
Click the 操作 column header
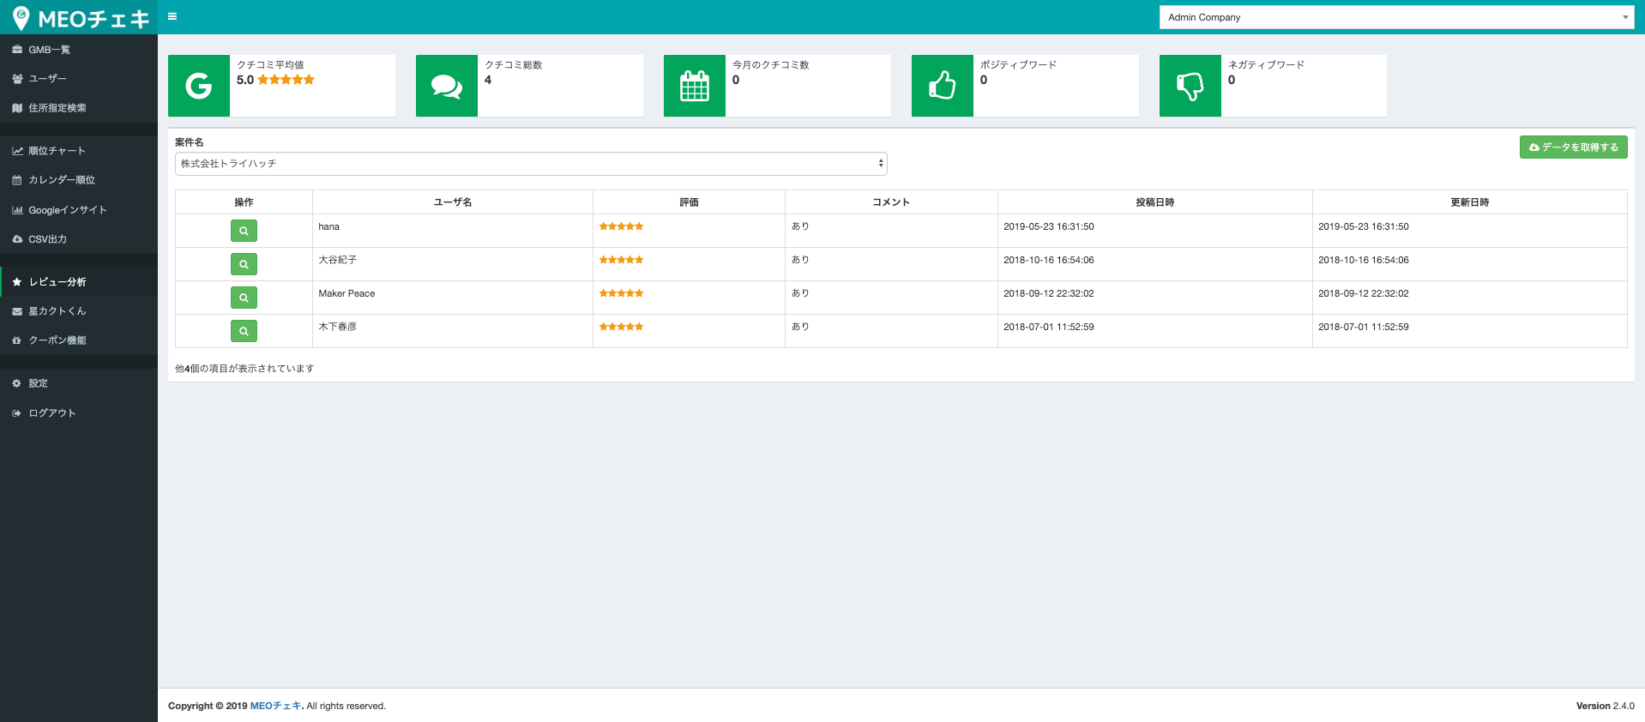[244, 202]
